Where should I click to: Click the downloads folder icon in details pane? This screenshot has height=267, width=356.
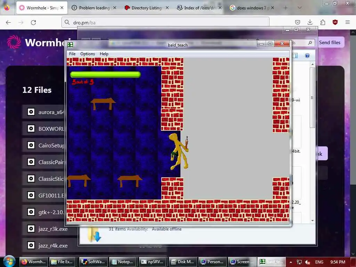click(94, 235)
